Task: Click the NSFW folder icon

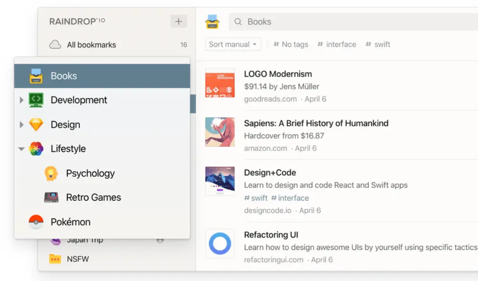Action: 55,259
